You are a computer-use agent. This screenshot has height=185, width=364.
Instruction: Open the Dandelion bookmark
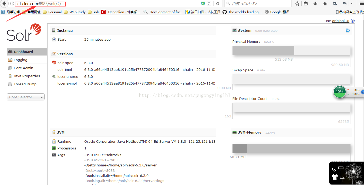pyautogui.click(x=121, y=12)
